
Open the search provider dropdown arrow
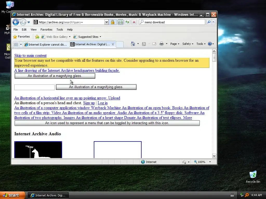[214, 22]
